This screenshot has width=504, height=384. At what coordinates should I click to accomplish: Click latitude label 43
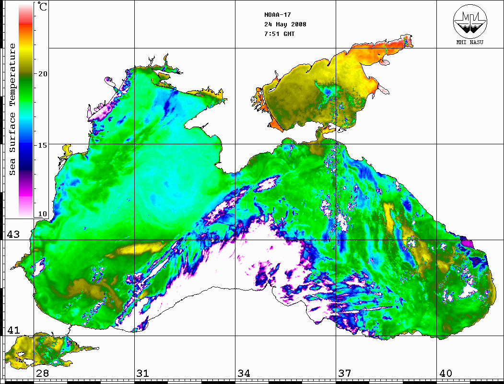tap(13, 234)
